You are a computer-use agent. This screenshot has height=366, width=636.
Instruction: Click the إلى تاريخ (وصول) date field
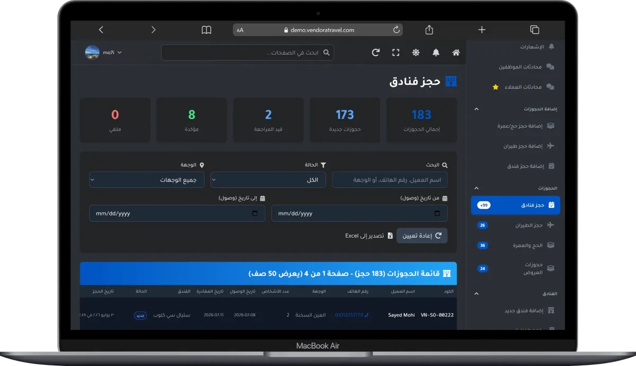pos(177,213)
